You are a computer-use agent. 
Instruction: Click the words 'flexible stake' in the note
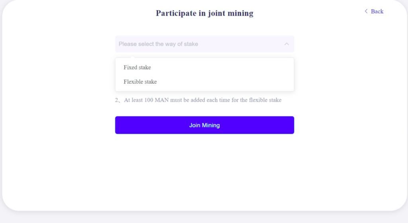tap(265, 100)
